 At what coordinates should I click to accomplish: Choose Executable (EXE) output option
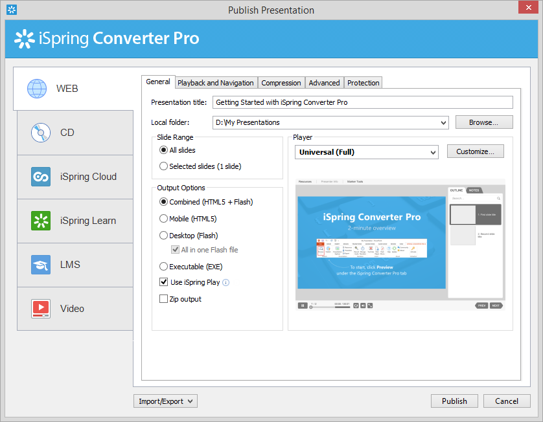pyautogui.click(x=163, y=267)
